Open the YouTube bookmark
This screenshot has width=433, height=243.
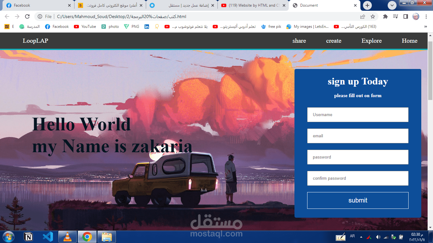[85, 27]
